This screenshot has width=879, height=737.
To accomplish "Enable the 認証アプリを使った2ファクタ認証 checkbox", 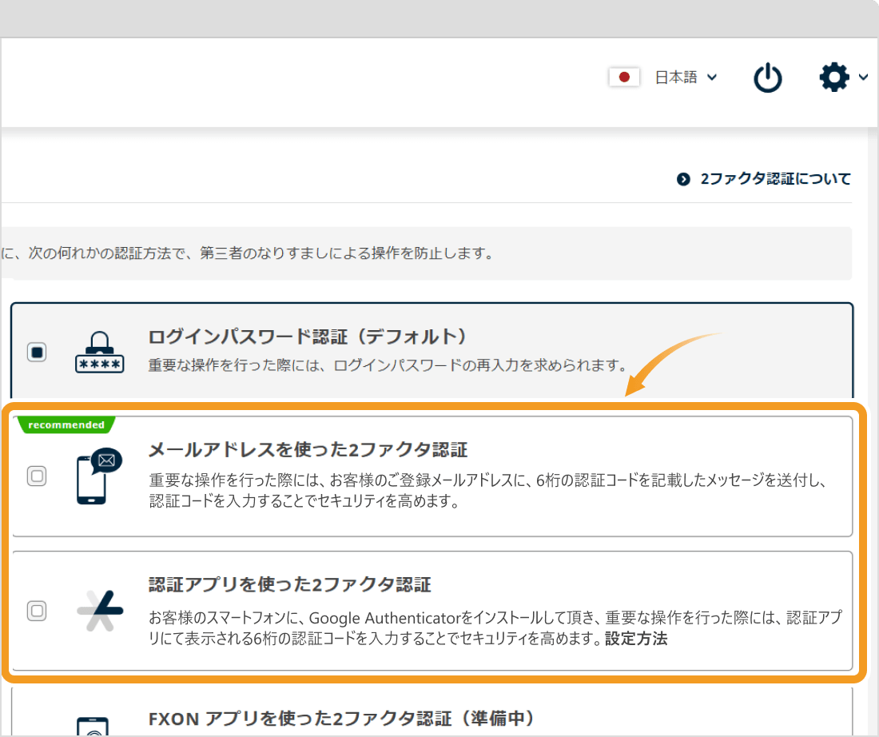I will click(x=37, y=611).
